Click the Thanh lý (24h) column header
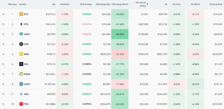The width and height of the screenshot is (224, 109). point(216,4)
